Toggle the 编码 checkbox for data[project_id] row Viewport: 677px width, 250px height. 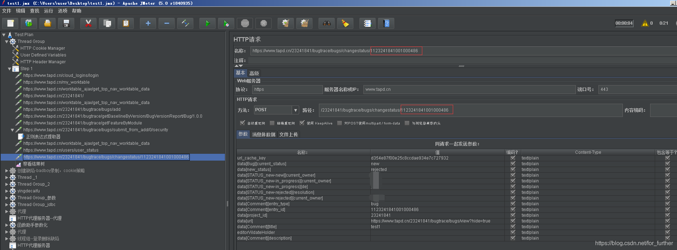point(513,215)
